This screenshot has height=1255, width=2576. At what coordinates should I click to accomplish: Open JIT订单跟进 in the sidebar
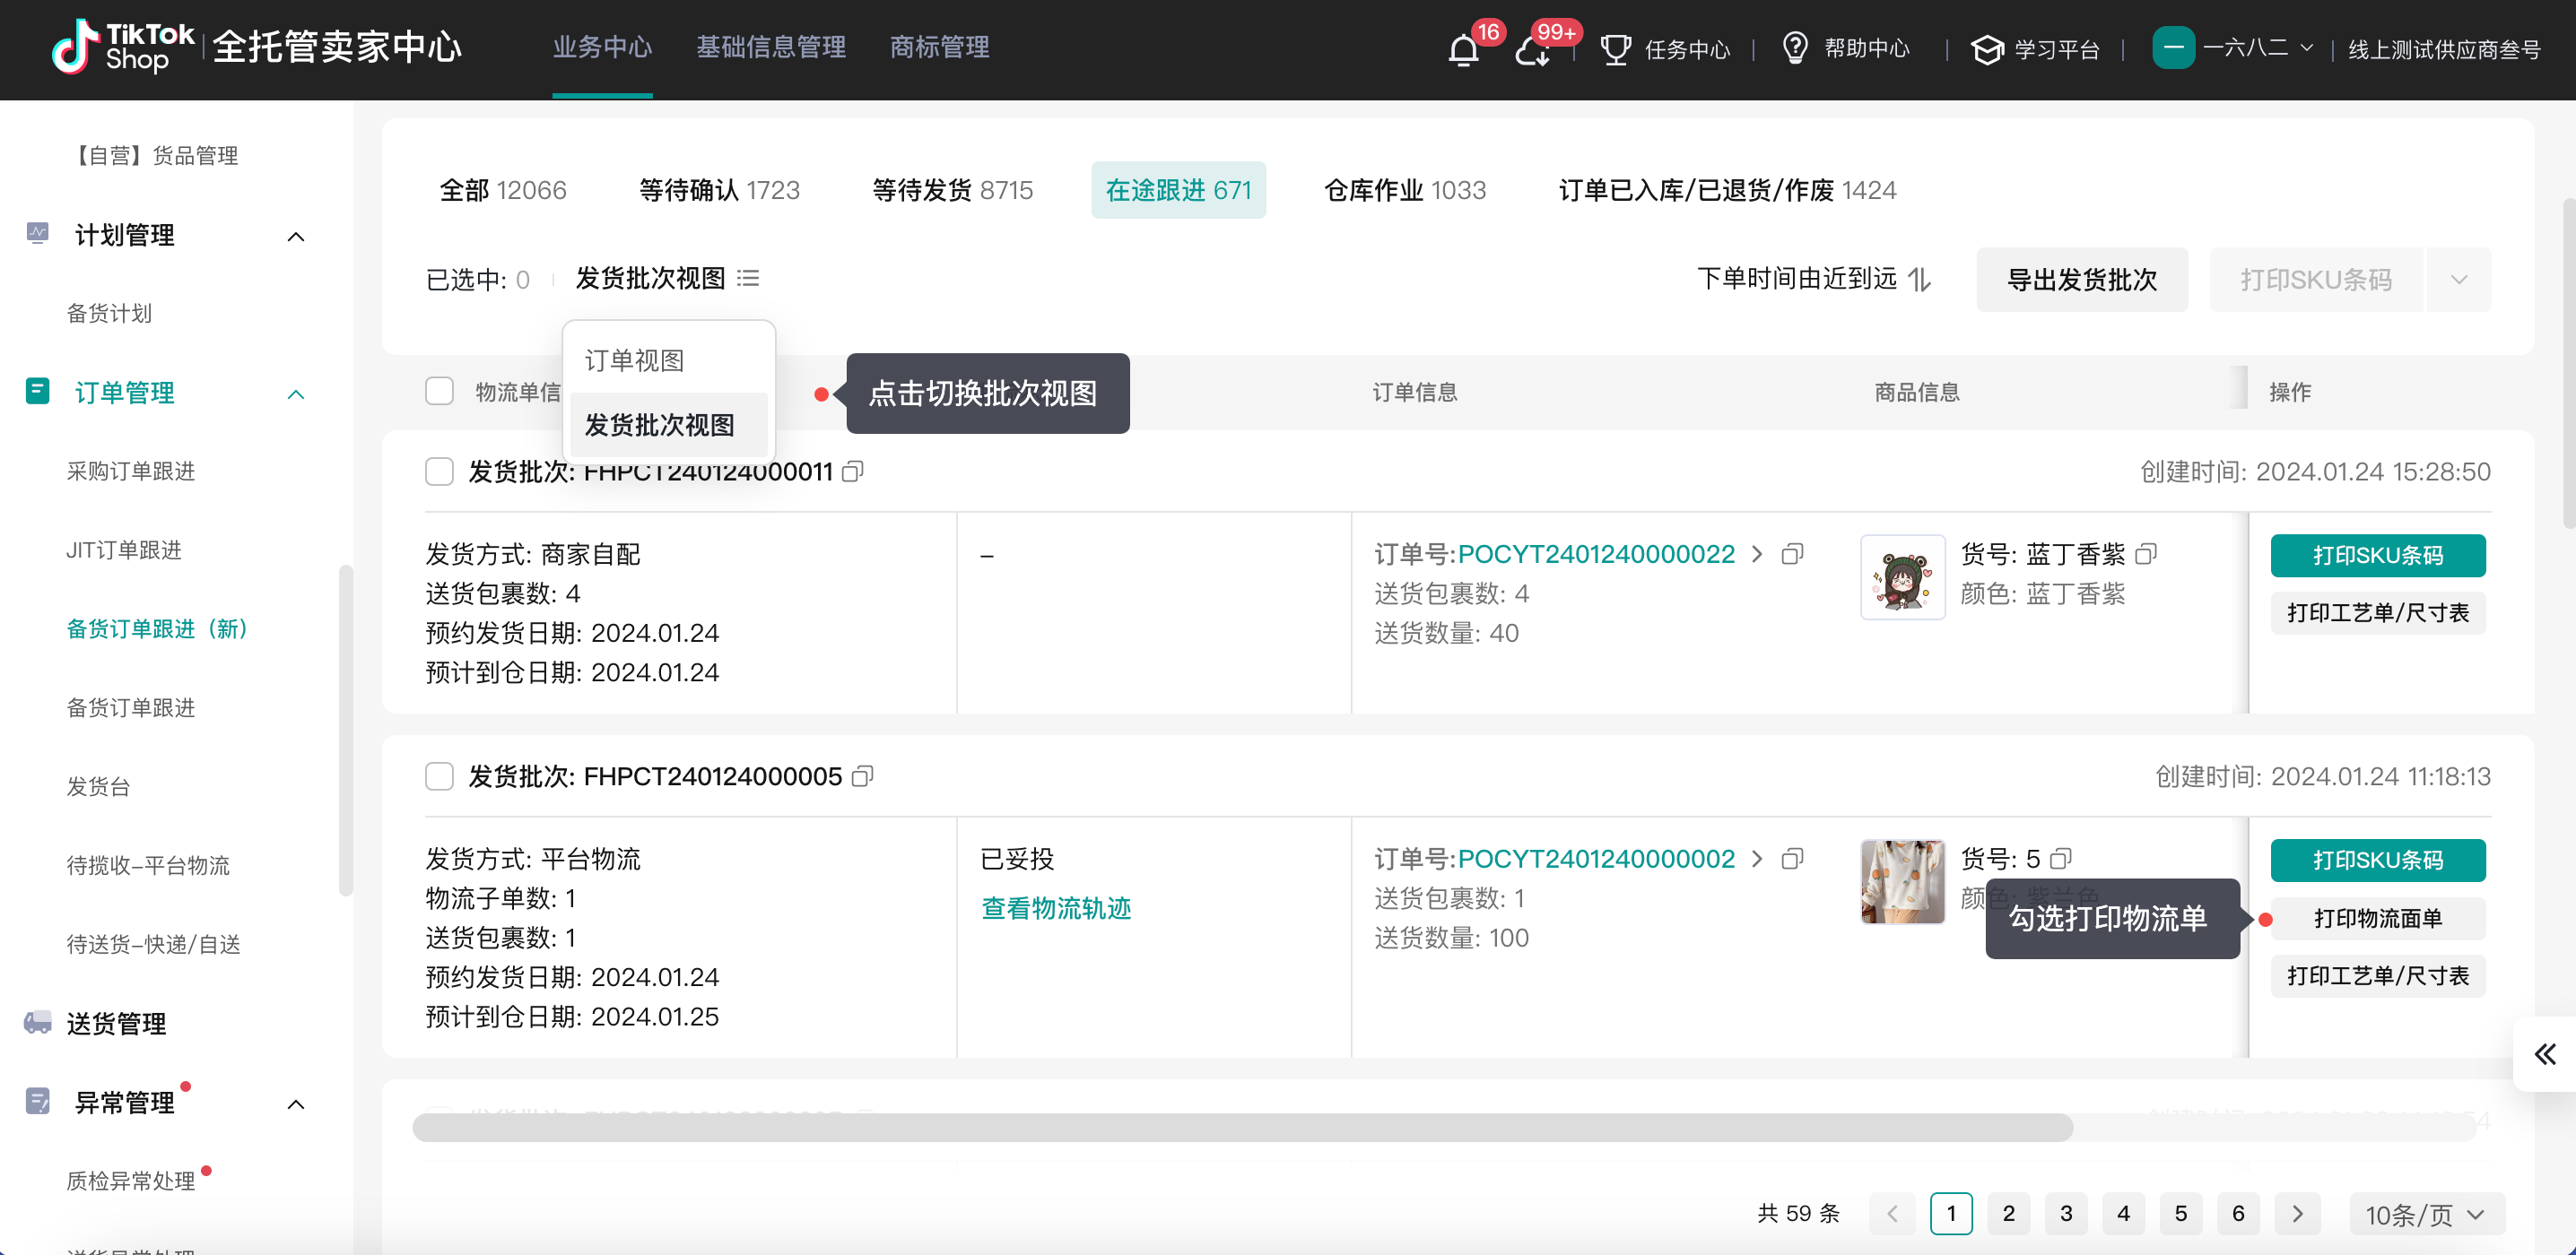click(123, 550)
